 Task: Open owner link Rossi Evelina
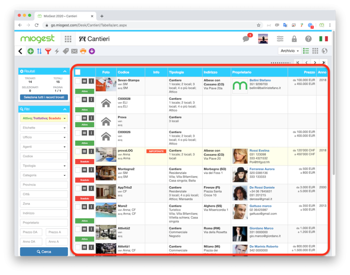coord(259,150)
